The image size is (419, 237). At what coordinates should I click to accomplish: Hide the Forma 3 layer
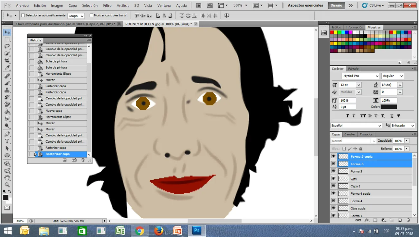pos(334,171)
